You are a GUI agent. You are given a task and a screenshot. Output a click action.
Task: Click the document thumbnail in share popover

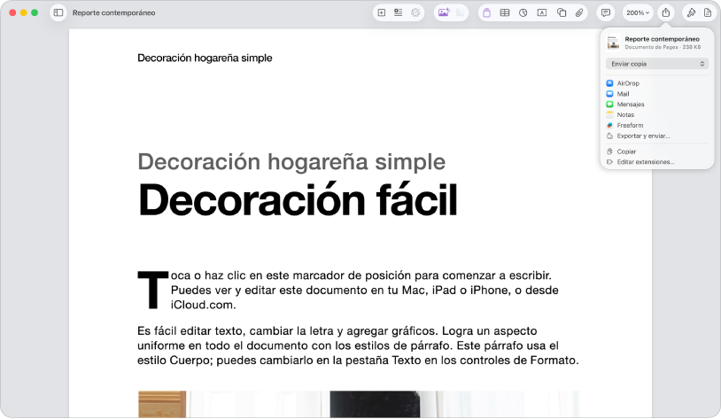(613, 43)
